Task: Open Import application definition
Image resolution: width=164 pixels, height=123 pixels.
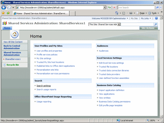Action: tap(112, 90)
